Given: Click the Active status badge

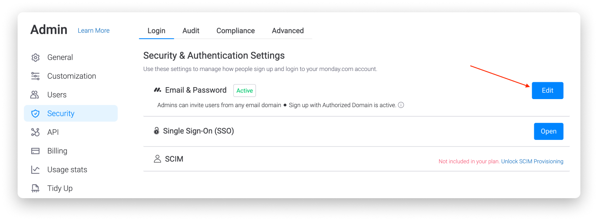Looking at the screenshot, I should (245, 91).
